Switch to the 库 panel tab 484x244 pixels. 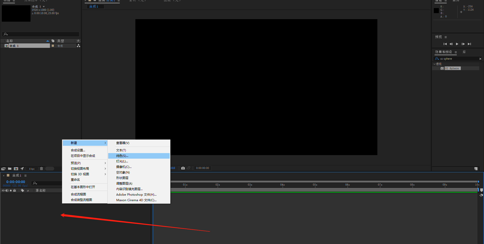point(464,52)
